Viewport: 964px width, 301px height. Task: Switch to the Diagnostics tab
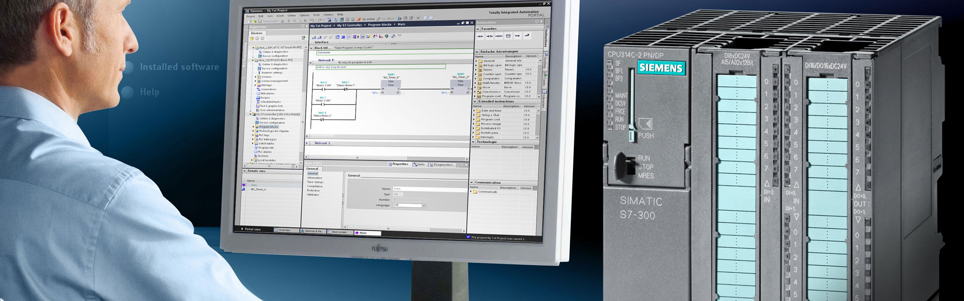coord(441,165)
